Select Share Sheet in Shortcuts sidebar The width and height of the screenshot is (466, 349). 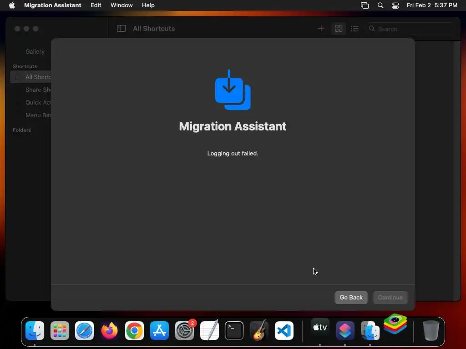click(x=38, y=90)
